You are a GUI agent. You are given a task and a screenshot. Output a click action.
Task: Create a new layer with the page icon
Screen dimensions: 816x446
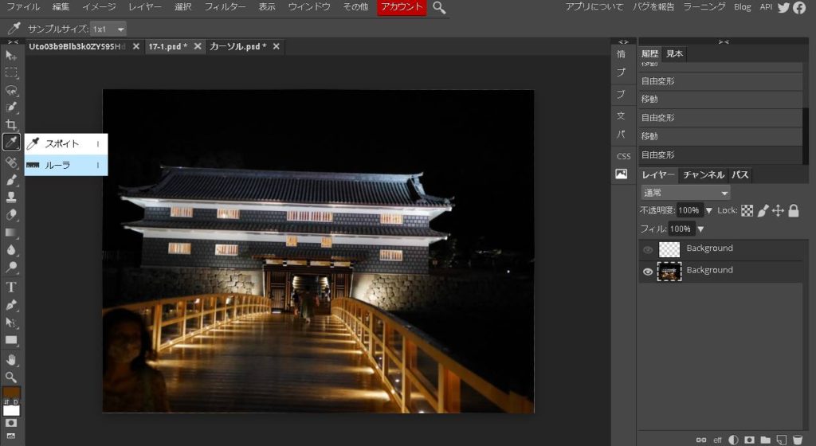[x=781, y=439]
